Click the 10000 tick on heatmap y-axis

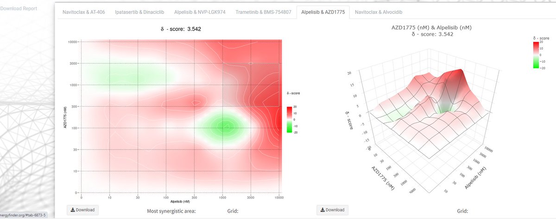tap(72, 42)
